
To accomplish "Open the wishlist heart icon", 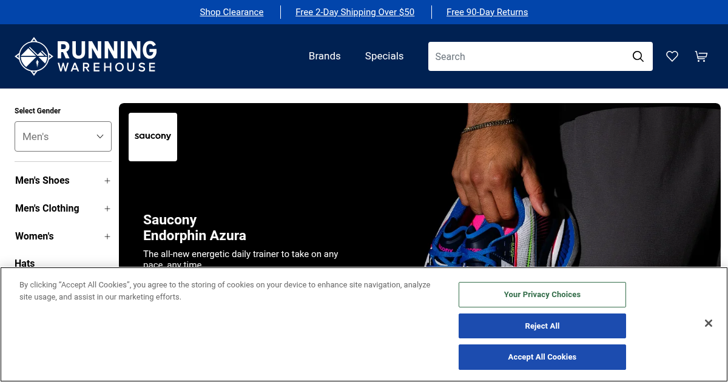I will click(x=672, y=56).
